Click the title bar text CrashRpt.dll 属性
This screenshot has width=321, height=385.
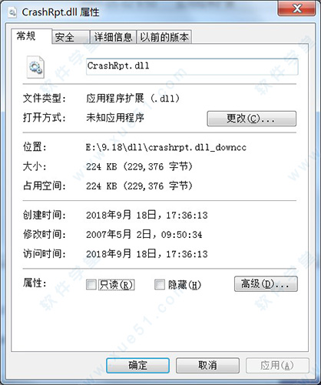(x=61, y=12)
